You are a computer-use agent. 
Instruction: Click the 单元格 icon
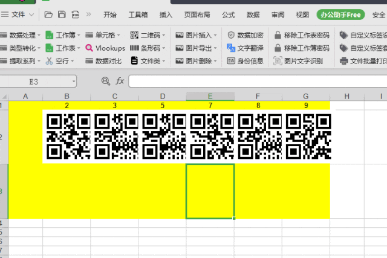click(89, 35)
